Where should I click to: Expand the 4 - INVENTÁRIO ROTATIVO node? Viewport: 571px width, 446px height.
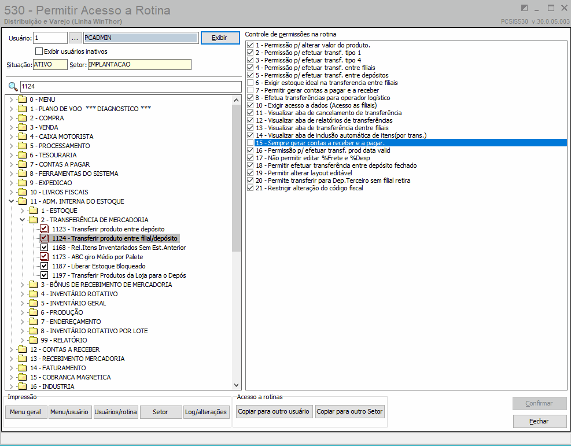22,294
